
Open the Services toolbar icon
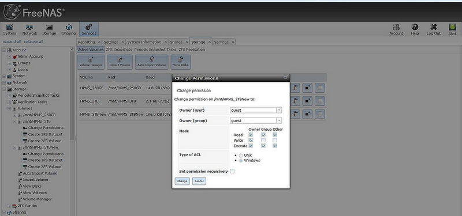click(89, 29)
